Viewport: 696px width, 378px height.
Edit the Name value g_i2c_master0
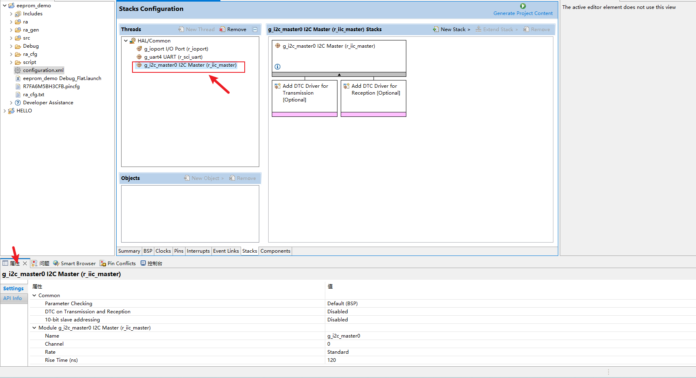[344, 336]
